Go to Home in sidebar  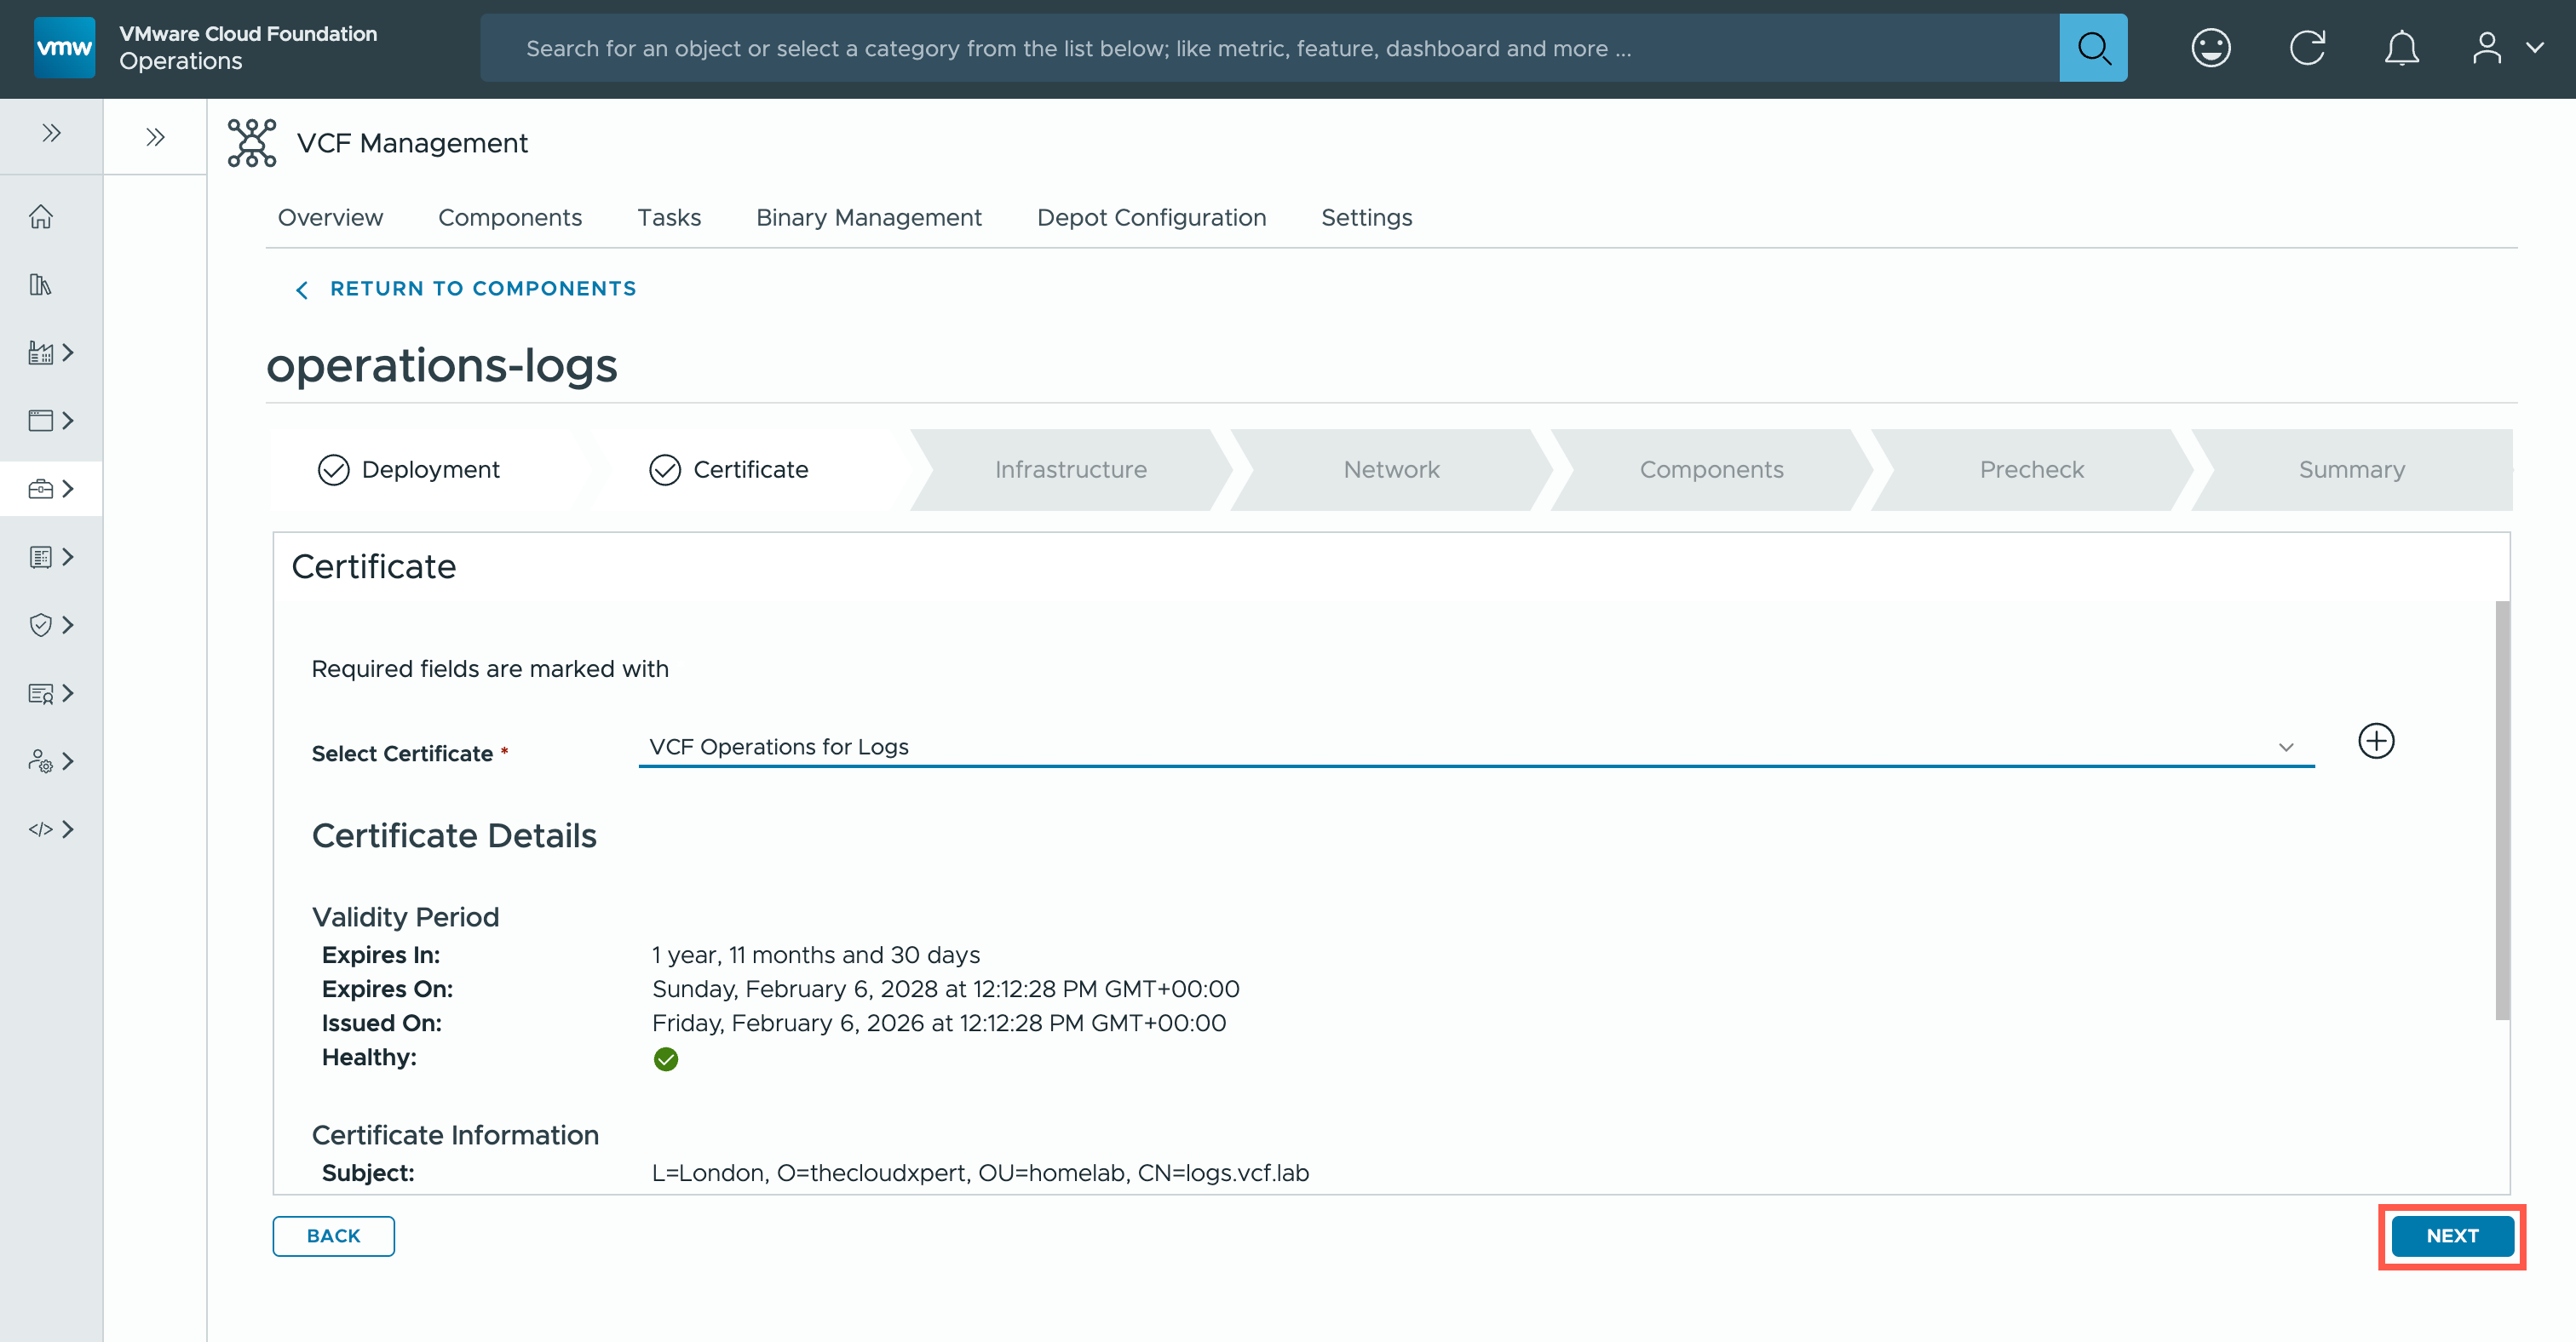41,217
